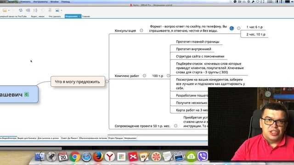294x165 pixels.
Task: Switch to 'Видео для Бизнеса' sheet tab
Action: pos(27,138)
